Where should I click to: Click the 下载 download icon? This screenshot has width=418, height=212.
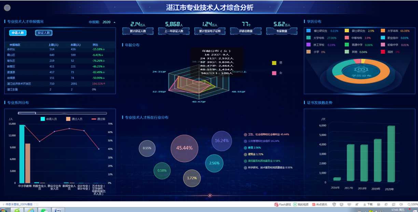pos(367,205)
